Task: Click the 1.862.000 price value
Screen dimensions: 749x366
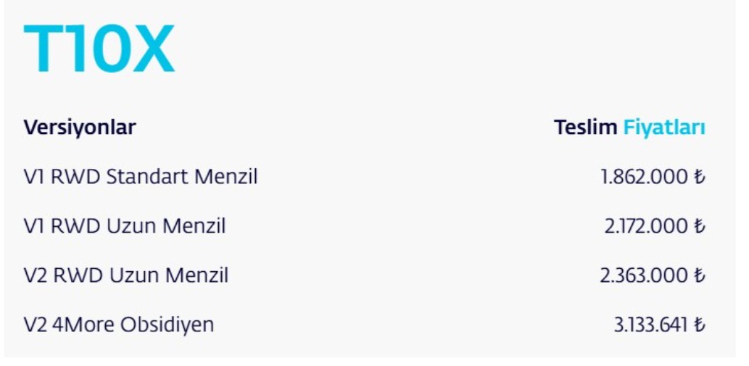Action: pos(644,177)
